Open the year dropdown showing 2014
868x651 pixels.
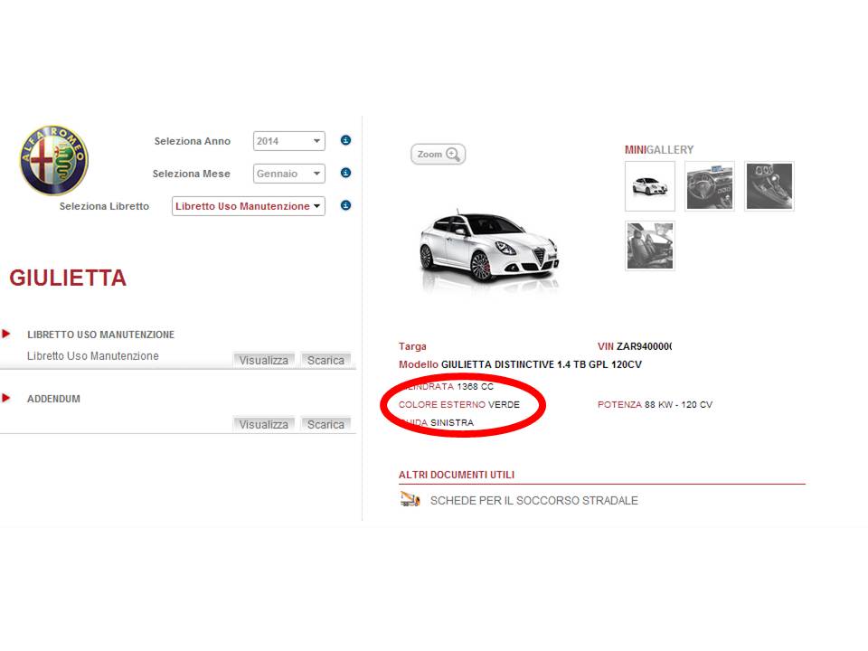tap(288, 141)
